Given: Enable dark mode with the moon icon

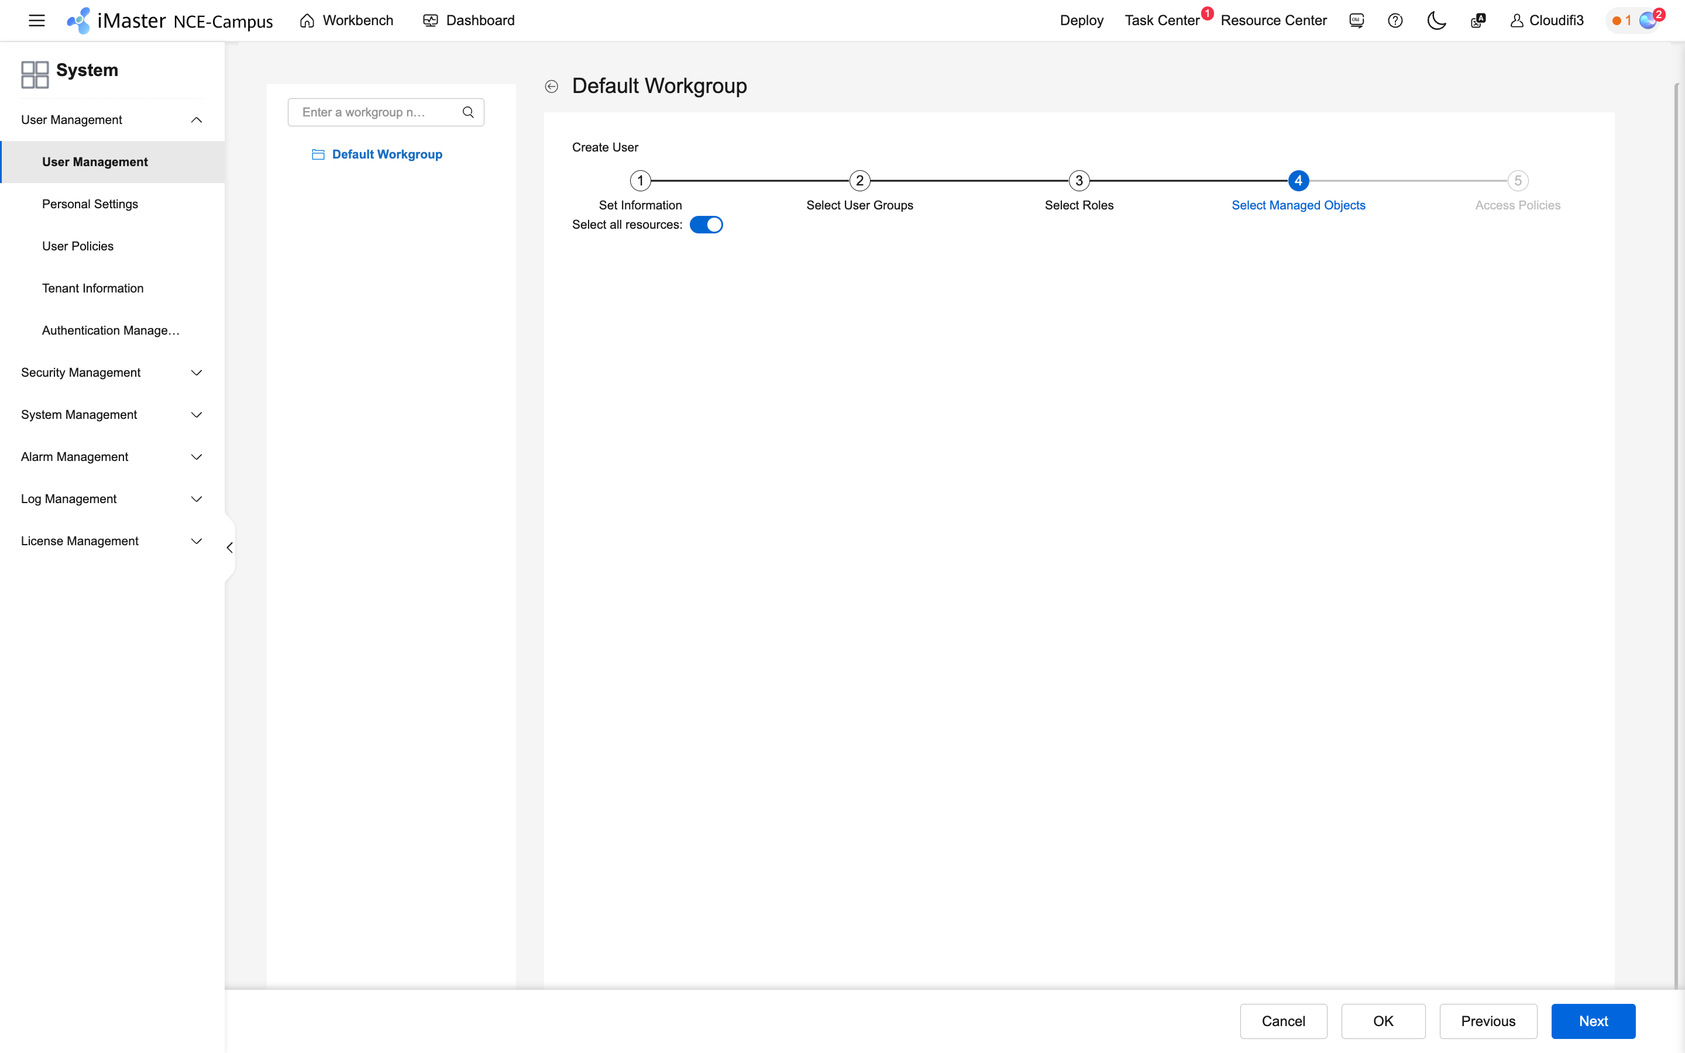Looking at the screenshot, I should [x=1436, y=20].
